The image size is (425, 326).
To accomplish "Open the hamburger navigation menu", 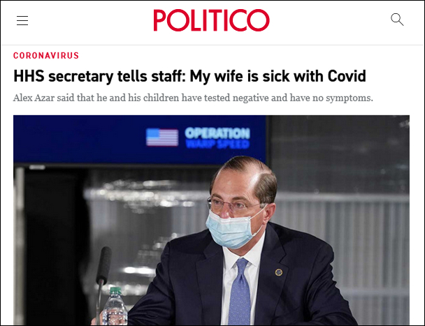I will pyautogui.click(x=22, y=20).
